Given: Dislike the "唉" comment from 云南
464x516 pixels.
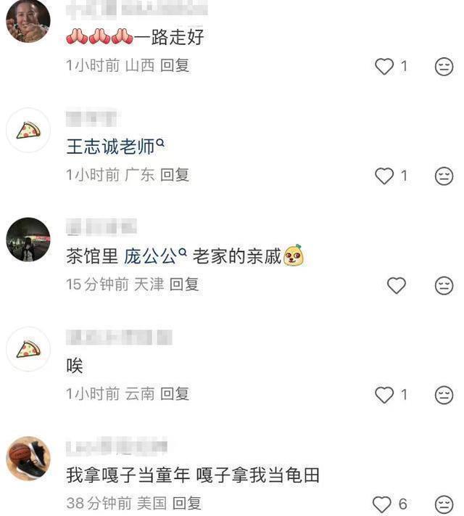Looking at the screenshot, I should coord(444,395).
